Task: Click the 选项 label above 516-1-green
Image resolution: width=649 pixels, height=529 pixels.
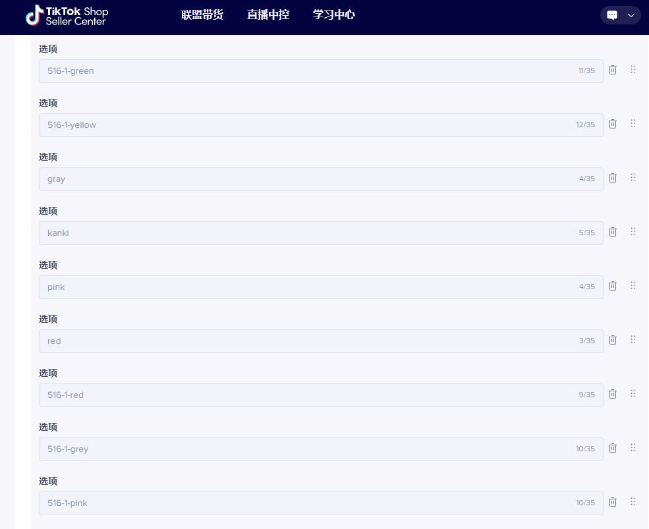Action: [x=48, y=49]
